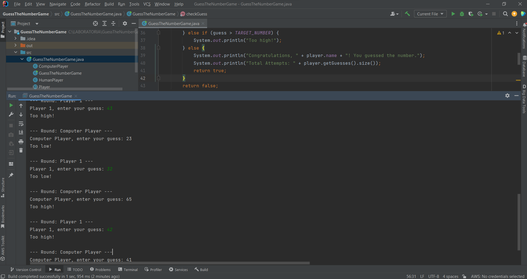
Task: Go to previous highlighted error arrow
Action: click(510, 33)
